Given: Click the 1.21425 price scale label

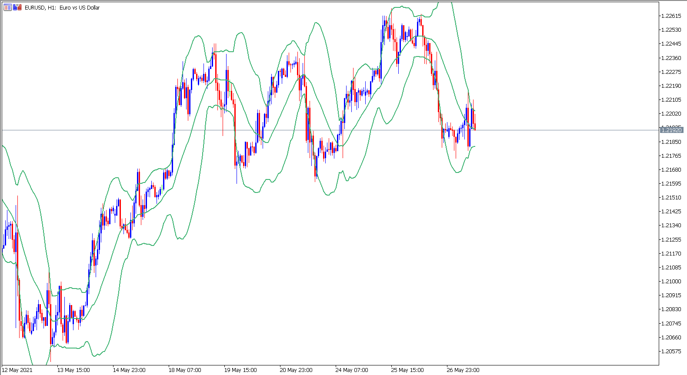Looking at the screenshot, I should pyautogui.click(x=671, y=211).
